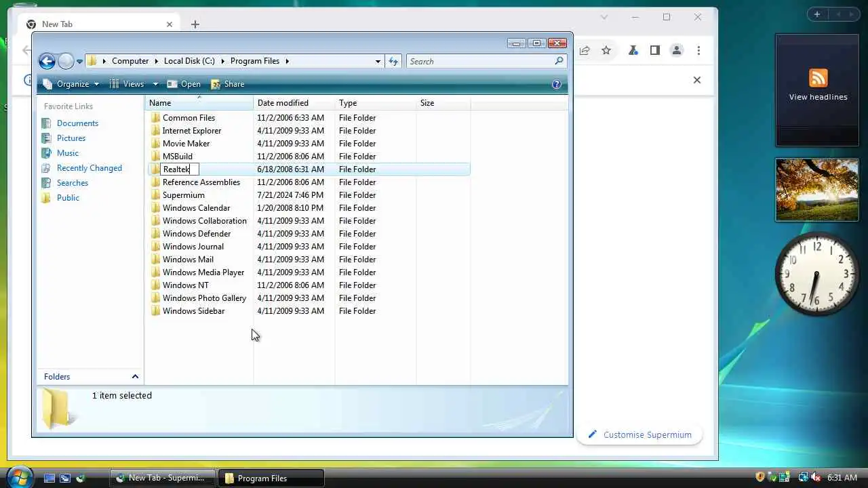Viewport: 868px width, 488px height.
Task: Select the Movie Maker folder icon
Action: click(x=155, y=144)
